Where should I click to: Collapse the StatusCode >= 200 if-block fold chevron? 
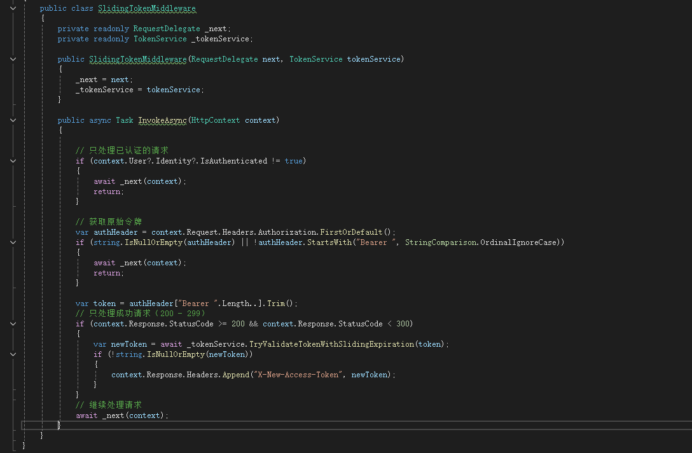[x=13, y=324]
